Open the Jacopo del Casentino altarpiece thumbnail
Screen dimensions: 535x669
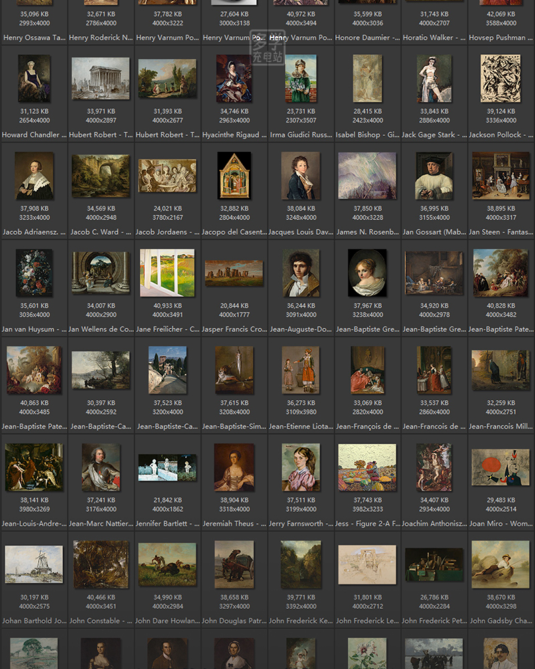point(234,175)
